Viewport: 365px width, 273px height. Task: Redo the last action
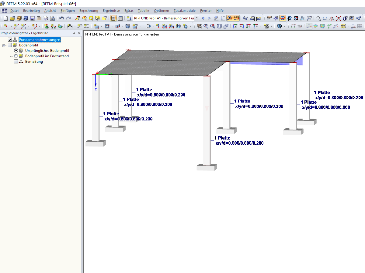point(68,18)
